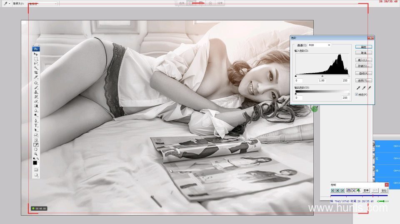Click output levels white slider triangle
This screenshot has width=400, height=224.
(x=349, y=94)
